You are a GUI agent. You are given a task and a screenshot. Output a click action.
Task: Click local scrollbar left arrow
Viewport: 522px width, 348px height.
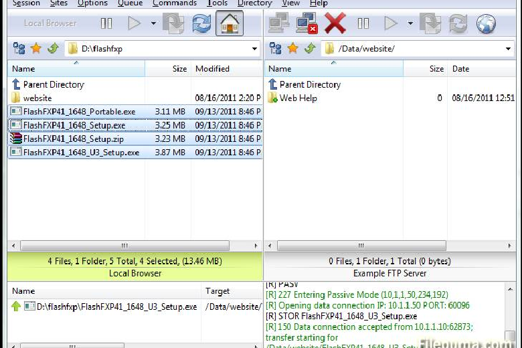(x=13, y=246)
